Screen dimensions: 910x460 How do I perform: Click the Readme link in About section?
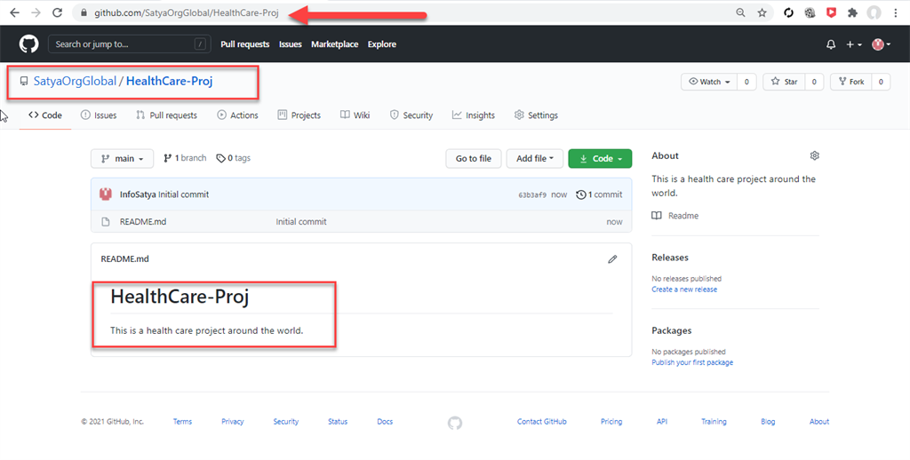click(675, 216)
